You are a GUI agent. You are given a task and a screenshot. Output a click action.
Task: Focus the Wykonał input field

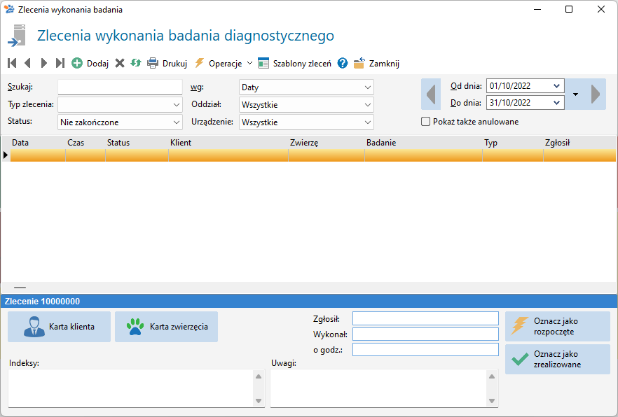[426, 334]
